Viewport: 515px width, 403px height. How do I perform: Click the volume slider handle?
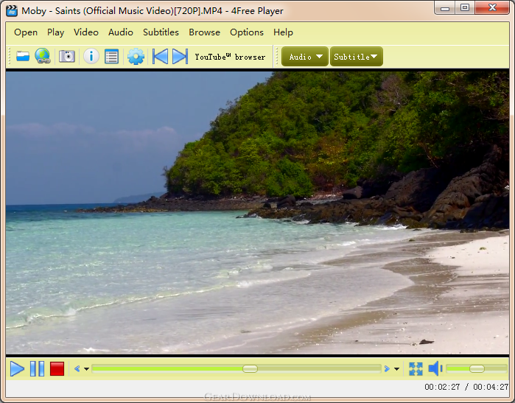click(477, 368)
